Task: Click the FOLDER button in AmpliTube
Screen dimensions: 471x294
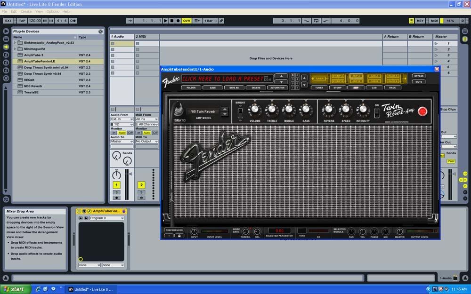Action: 191,88
